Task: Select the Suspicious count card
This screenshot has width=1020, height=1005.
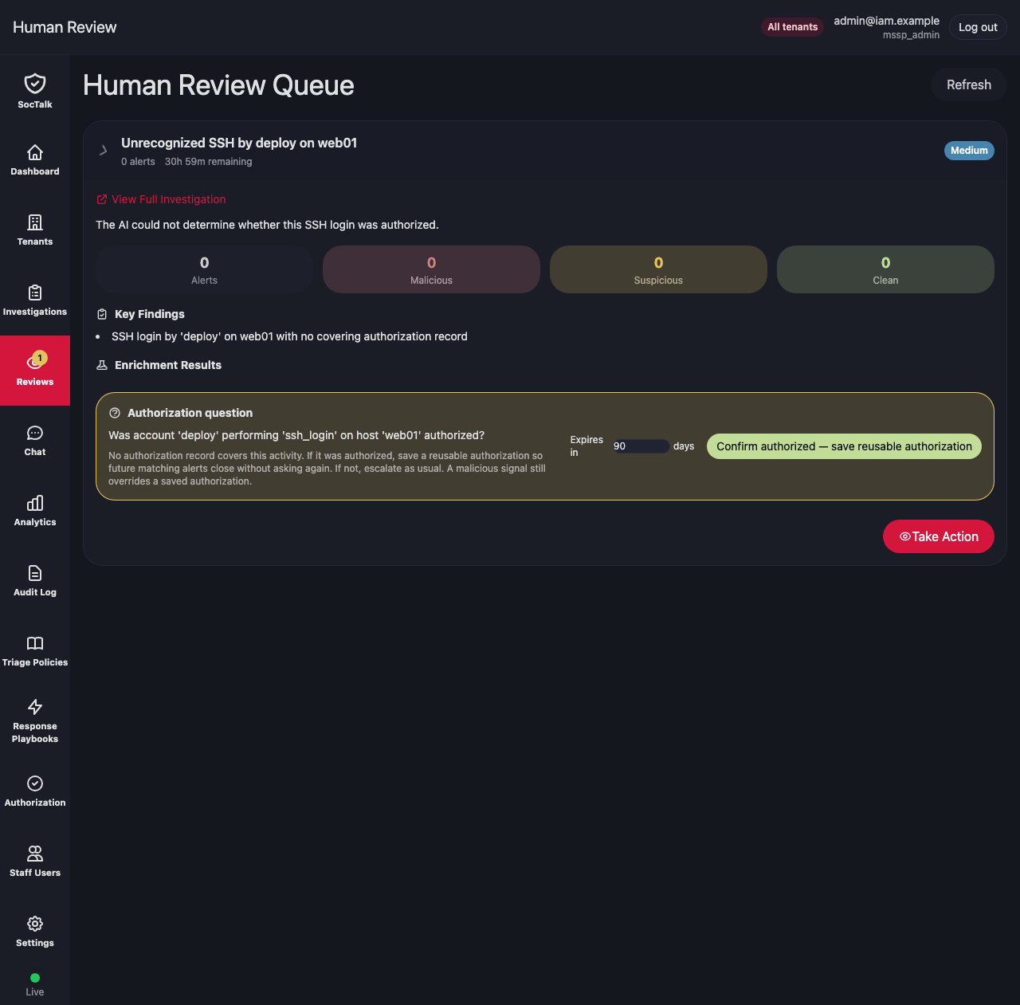Action: click(658, 269)
